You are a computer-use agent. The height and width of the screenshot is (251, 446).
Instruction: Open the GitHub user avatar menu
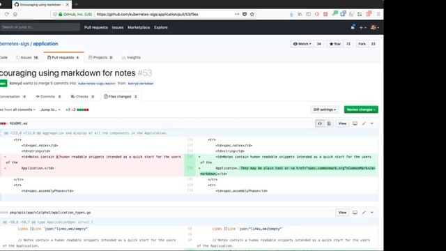[375, 27]
